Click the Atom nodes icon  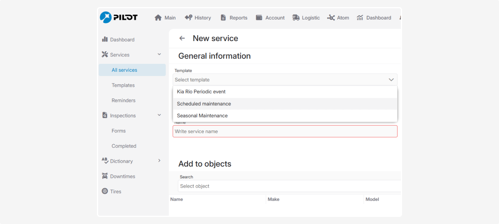tap(331, 18)
